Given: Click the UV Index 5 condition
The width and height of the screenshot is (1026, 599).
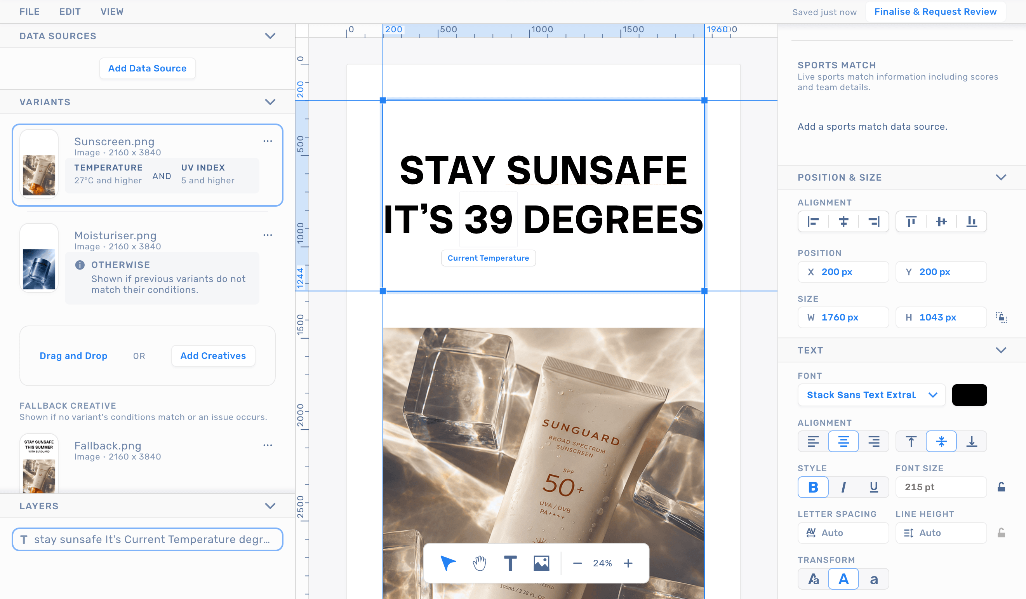Looking at the screenshot, I should pyautogui.click(x=208, y=174).
